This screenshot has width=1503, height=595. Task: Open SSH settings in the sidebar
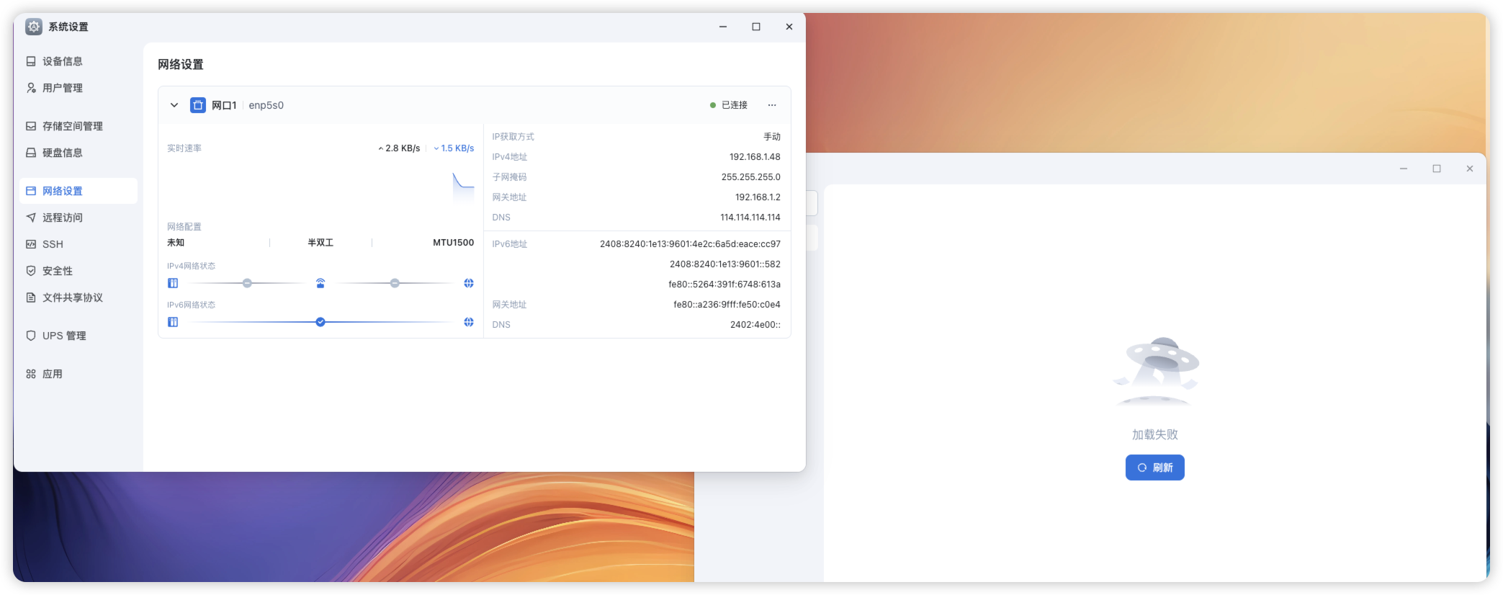tap(78, 244)
